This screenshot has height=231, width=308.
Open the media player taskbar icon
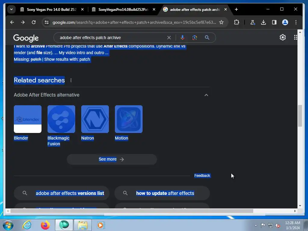point(101,225)
